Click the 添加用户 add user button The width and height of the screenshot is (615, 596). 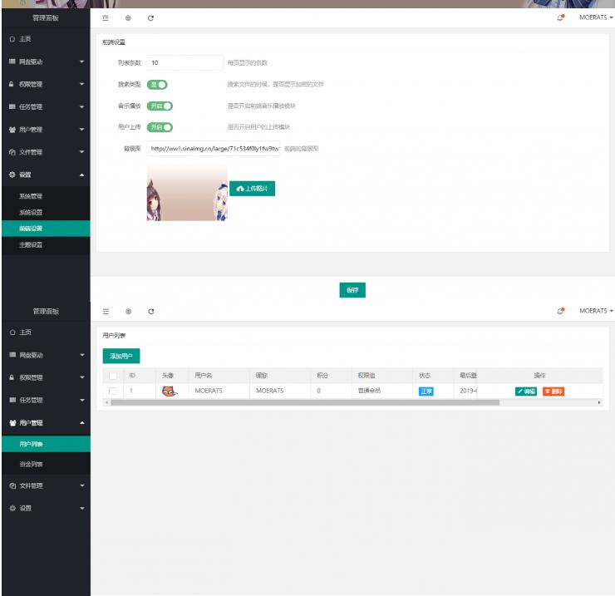coord(121,356)
